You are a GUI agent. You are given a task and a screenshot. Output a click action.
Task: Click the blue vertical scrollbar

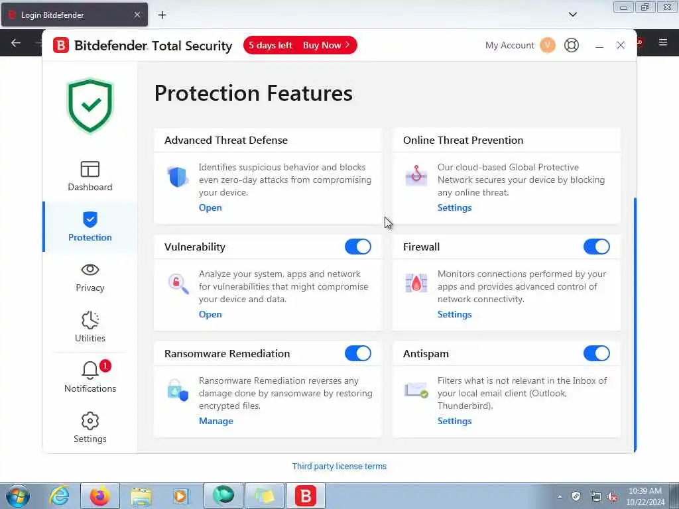[x=635, y=325]
